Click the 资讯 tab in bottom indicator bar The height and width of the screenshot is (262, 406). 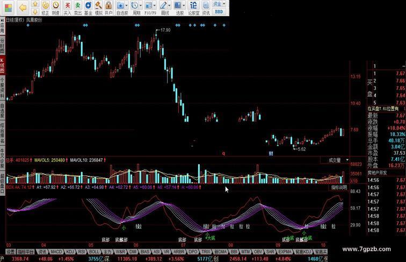42,252
